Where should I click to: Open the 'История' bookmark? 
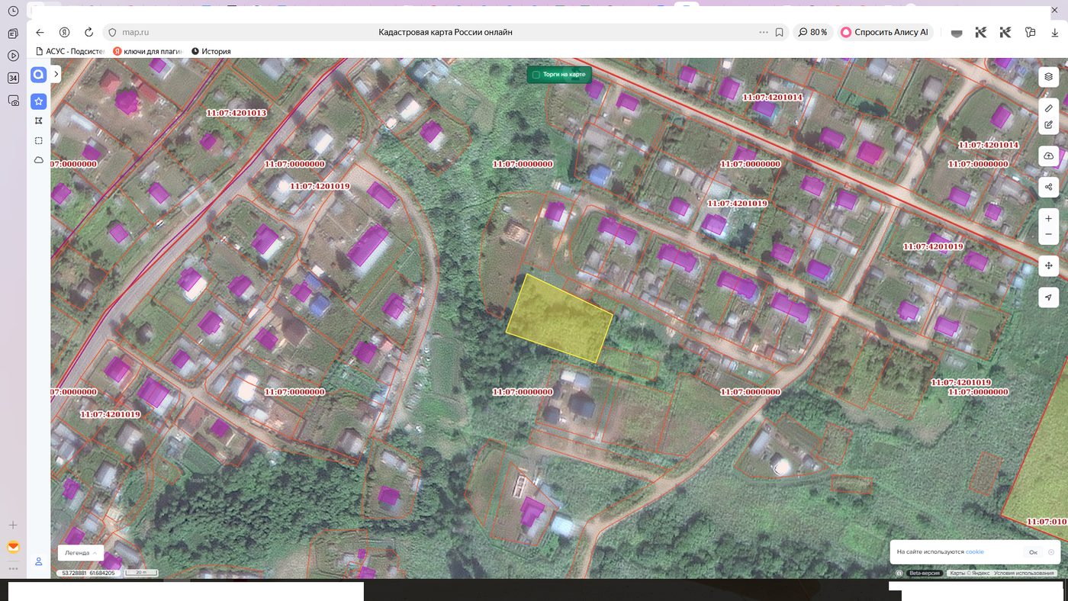coord(211,51)
